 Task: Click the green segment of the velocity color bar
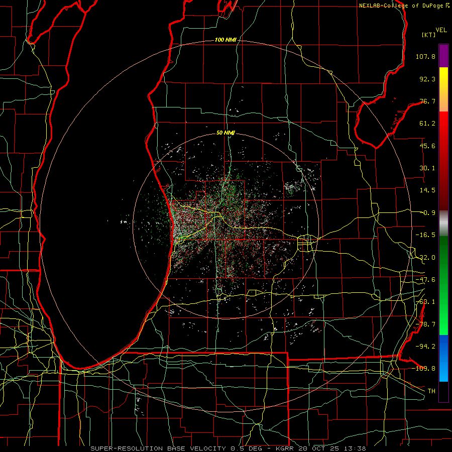pos(443,285)
